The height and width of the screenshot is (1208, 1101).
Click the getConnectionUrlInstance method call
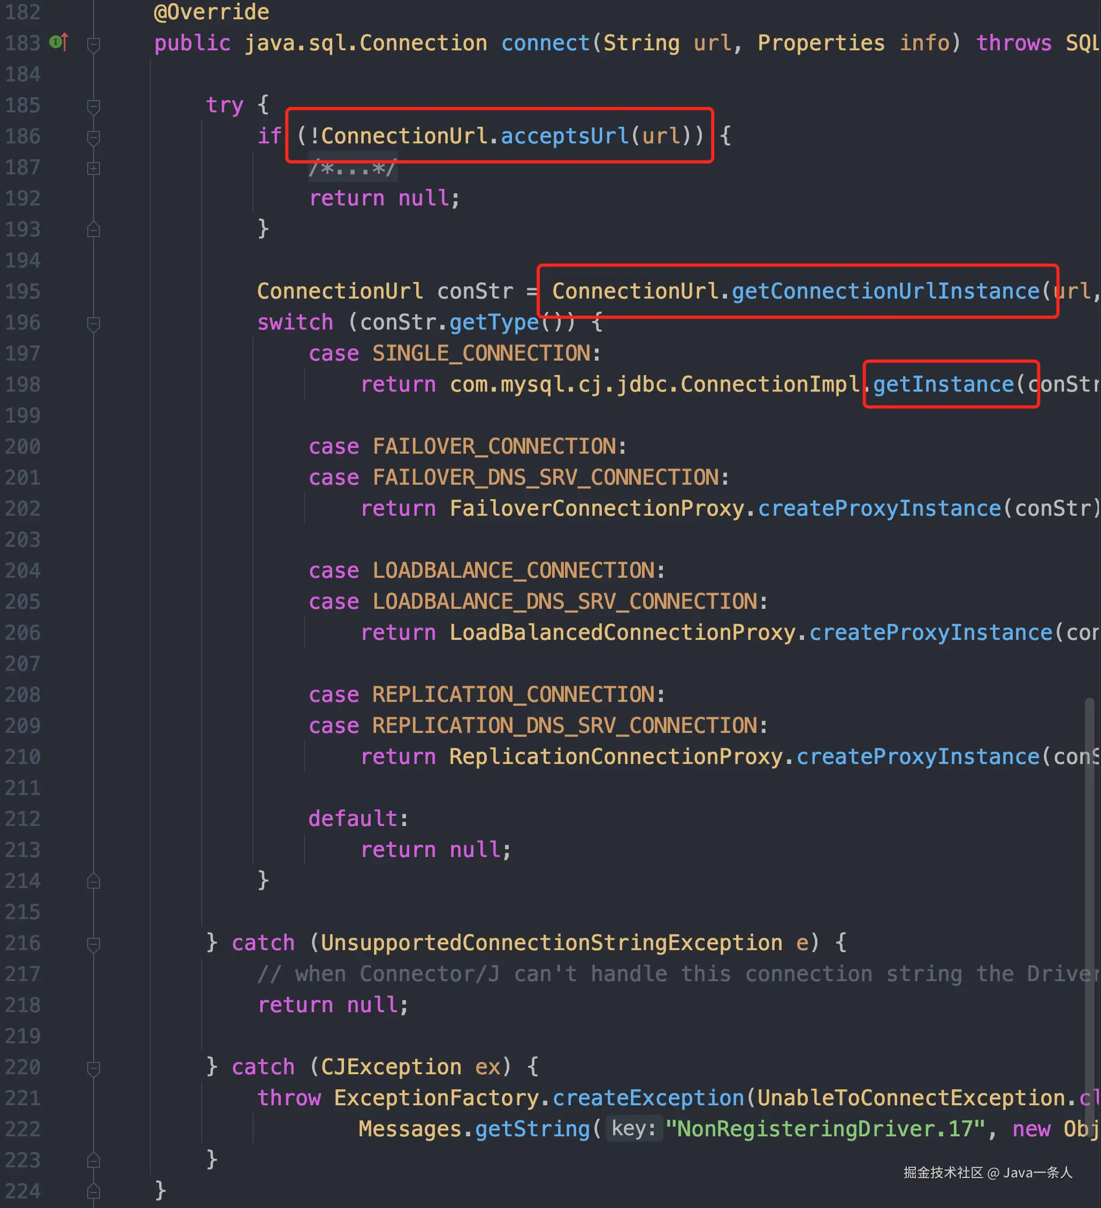[x=885, y=291]
